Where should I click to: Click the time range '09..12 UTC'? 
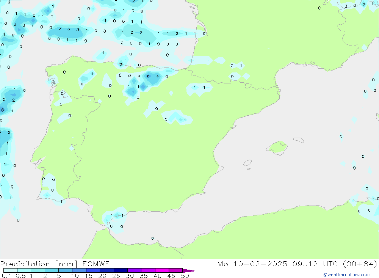pyautogui.click(x=315, y=264)
